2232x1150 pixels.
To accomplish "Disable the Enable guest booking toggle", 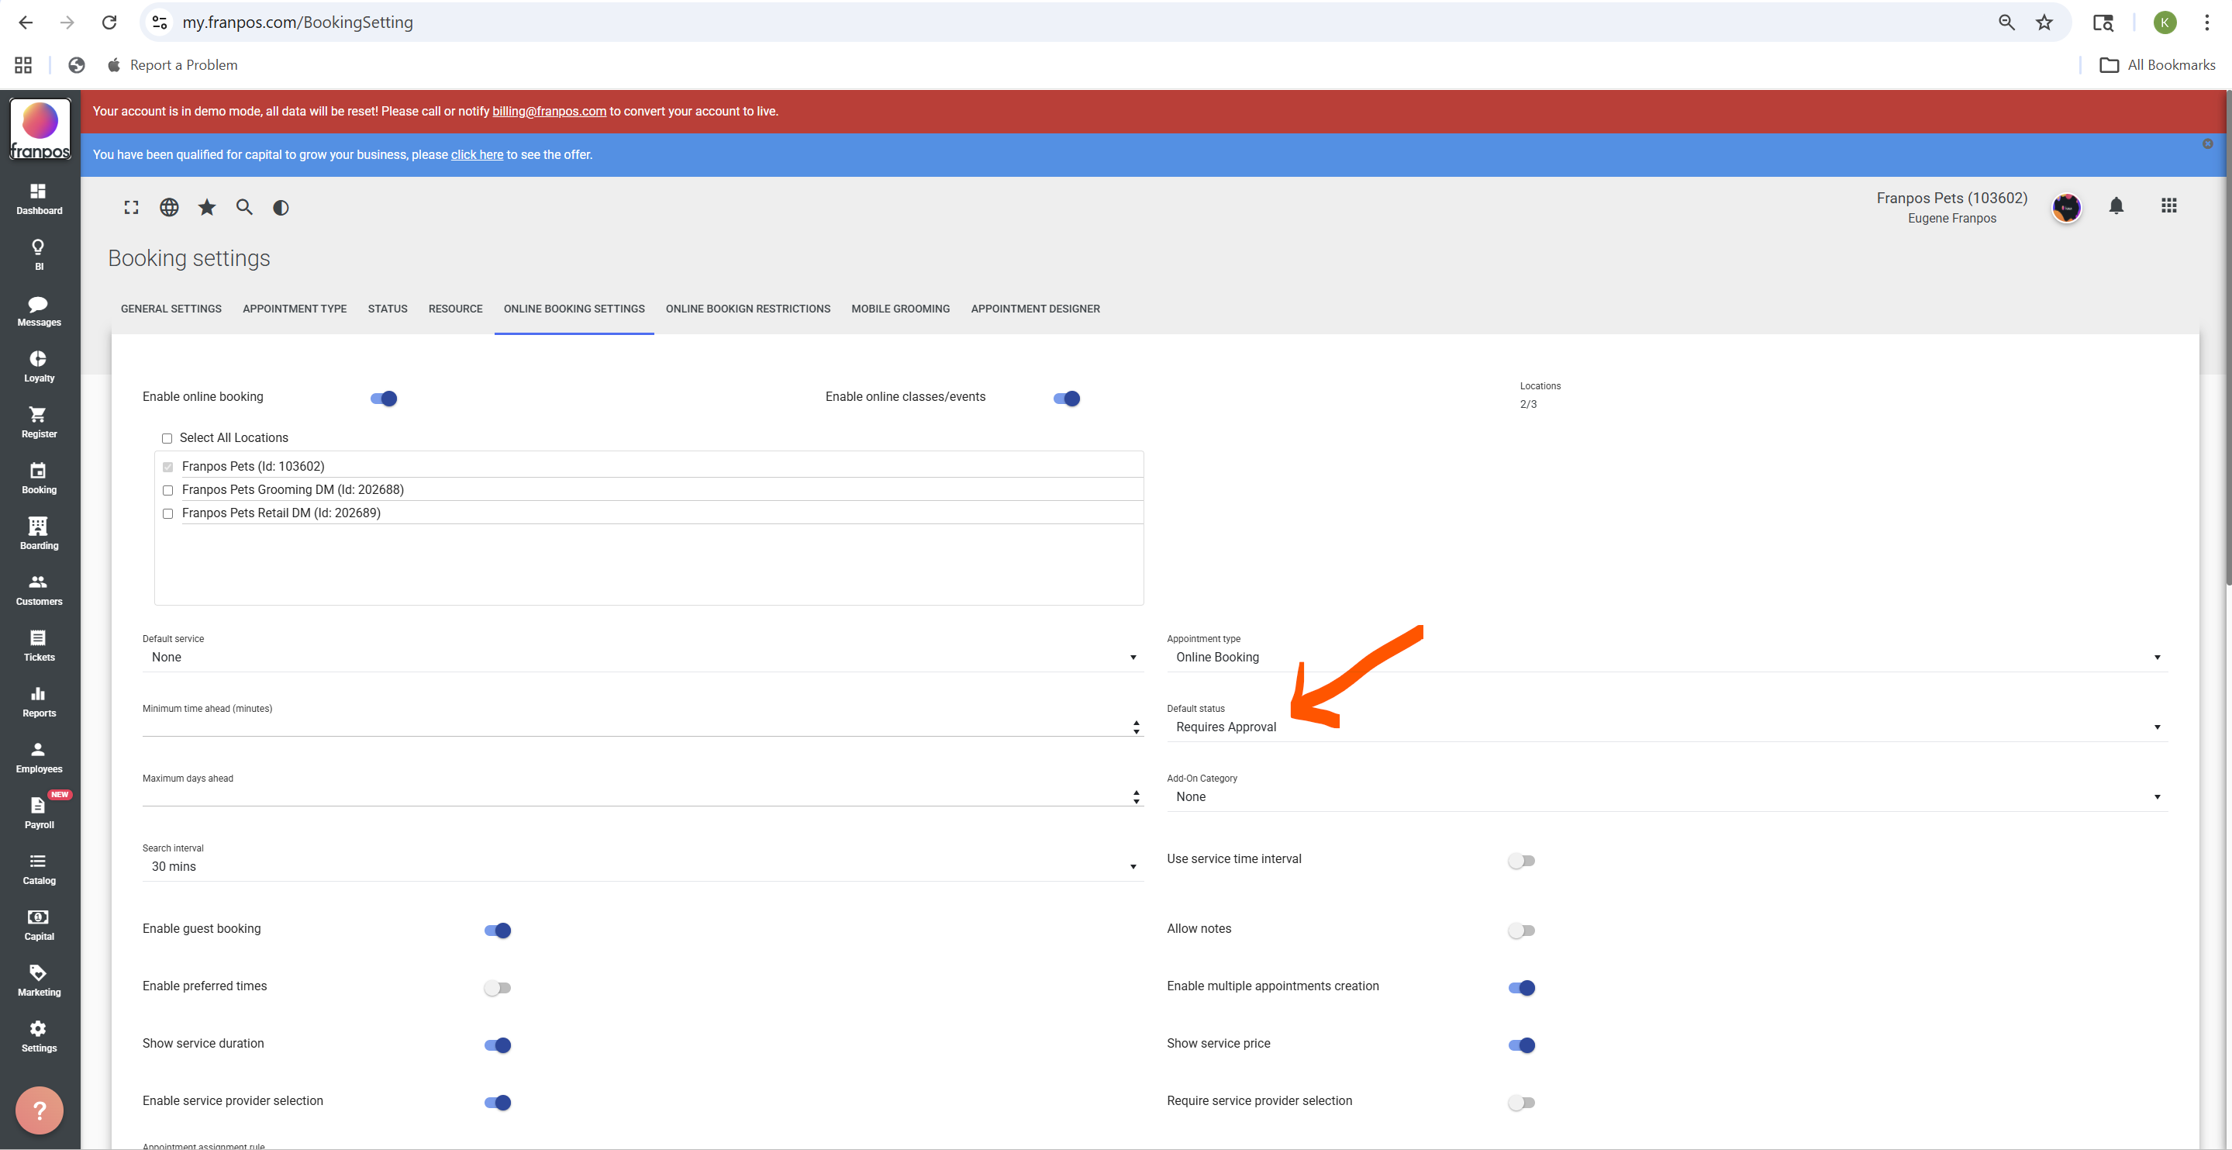I will (498, 930).
